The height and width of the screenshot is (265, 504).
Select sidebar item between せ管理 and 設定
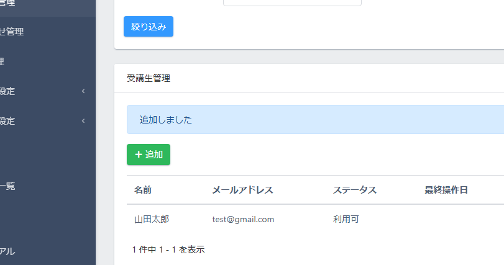3,61
